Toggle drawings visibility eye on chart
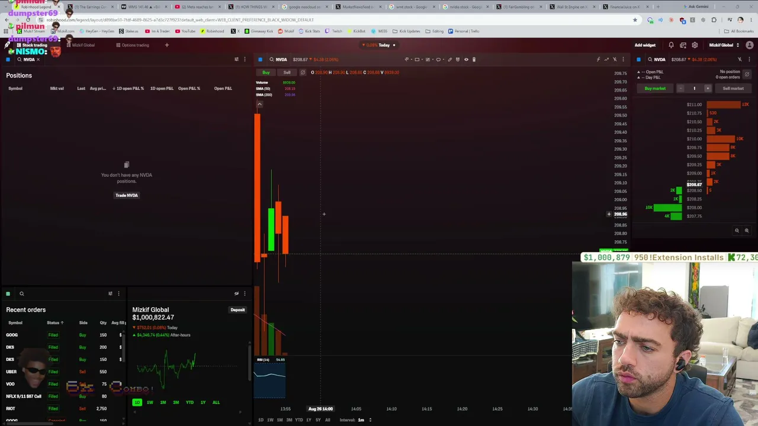Image resolution: width=758 pixels, height=426 pixels. 466,59
